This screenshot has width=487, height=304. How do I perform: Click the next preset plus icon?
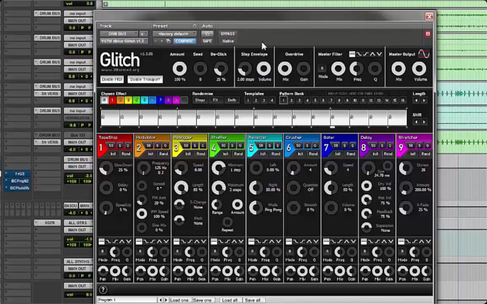(x=162, y=41)
